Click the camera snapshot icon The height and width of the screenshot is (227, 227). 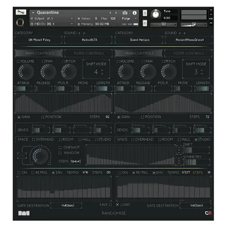pyautogui.click(x=125, y=13)
